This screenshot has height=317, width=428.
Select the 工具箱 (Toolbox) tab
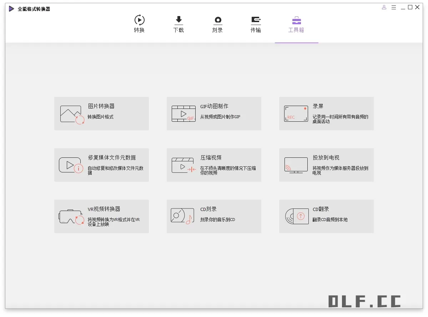coord(296,24)
